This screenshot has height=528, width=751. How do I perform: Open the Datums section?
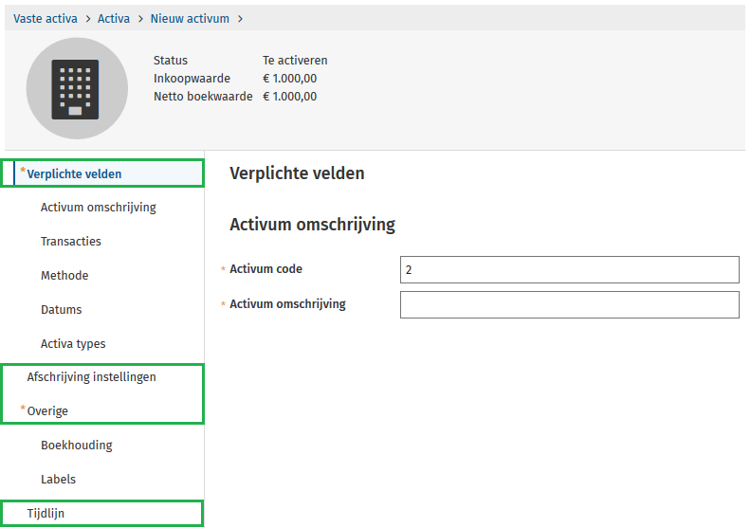click(62, 310)
